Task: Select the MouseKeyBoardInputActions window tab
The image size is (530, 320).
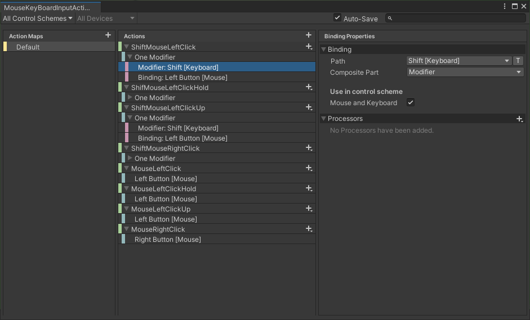Action: 47,7
